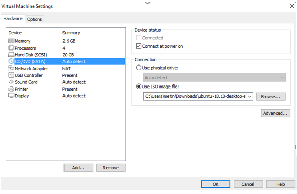Select the Hard Disk (SCSI) label
Viewport: 297px width, 194px height.
(x=31, y=55)
